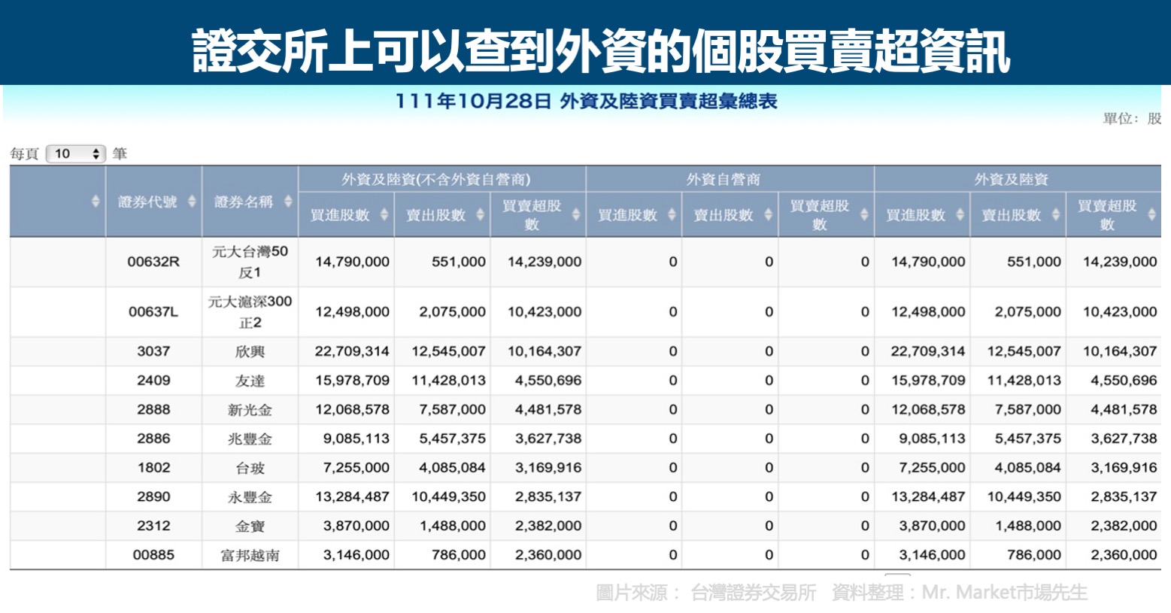Click the rightmost 外資及陸資 group header
Viewport: 1171px width, 613px height.
tap(1012, 180)
